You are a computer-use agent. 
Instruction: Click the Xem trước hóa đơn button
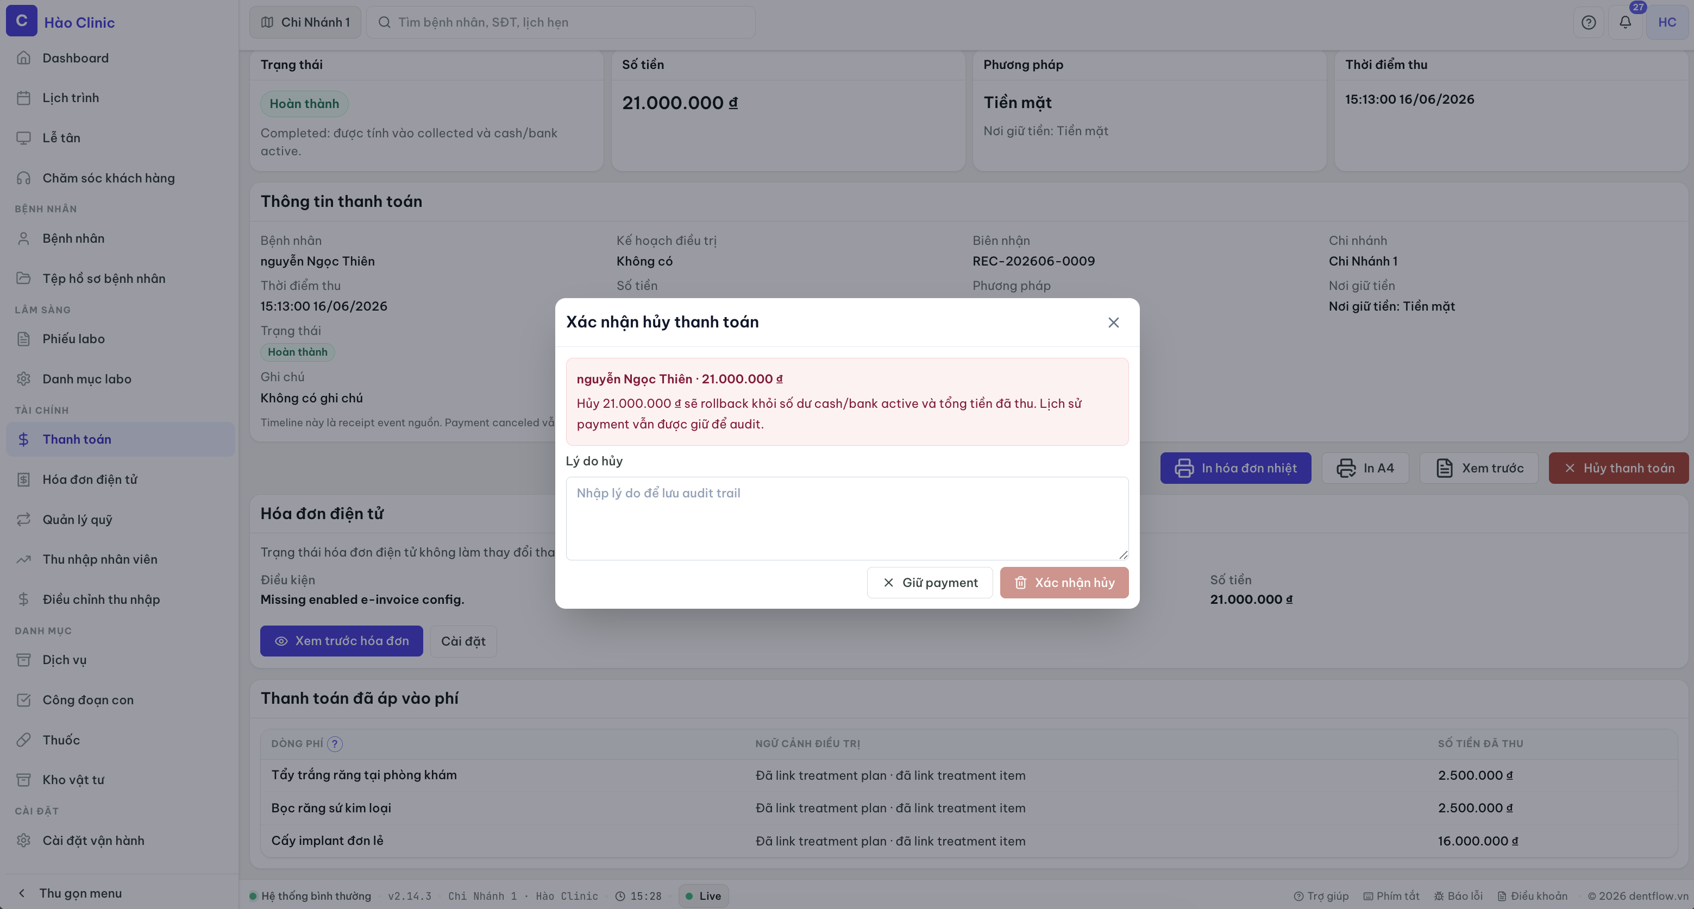(x=341, y=641)
